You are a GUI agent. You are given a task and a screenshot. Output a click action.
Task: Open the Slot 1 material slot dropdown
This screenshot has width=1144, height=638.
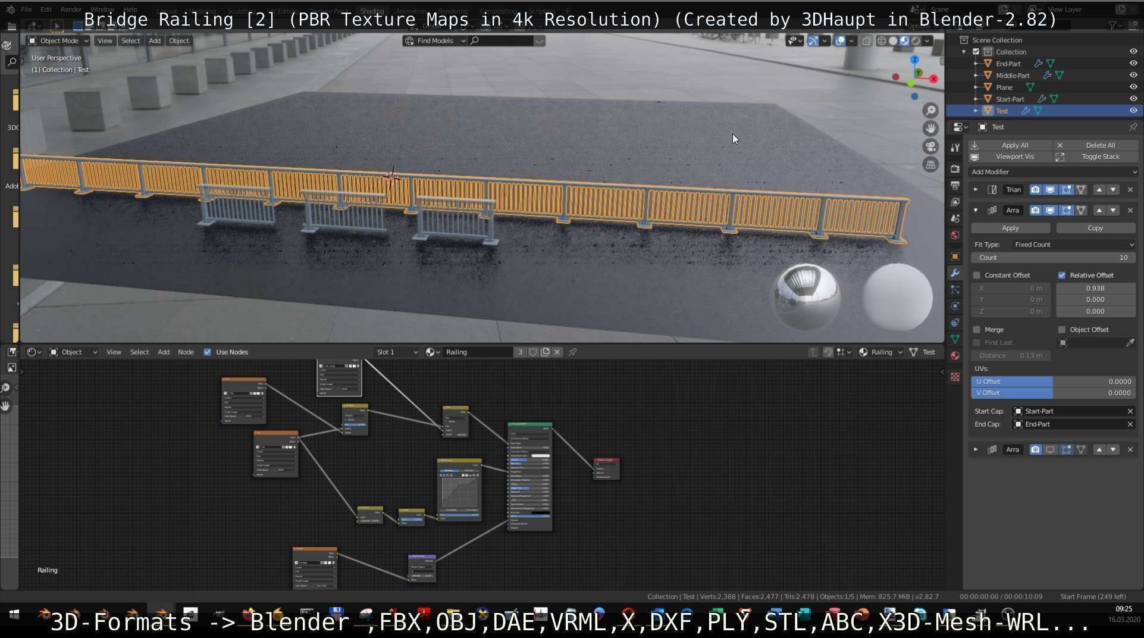pyautogui.click(x=396, y=352)
